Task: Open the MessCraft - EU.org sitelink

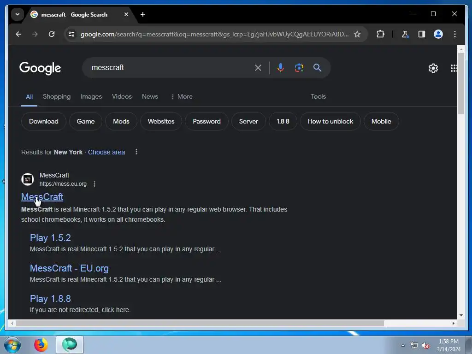Action: (69, 268)
